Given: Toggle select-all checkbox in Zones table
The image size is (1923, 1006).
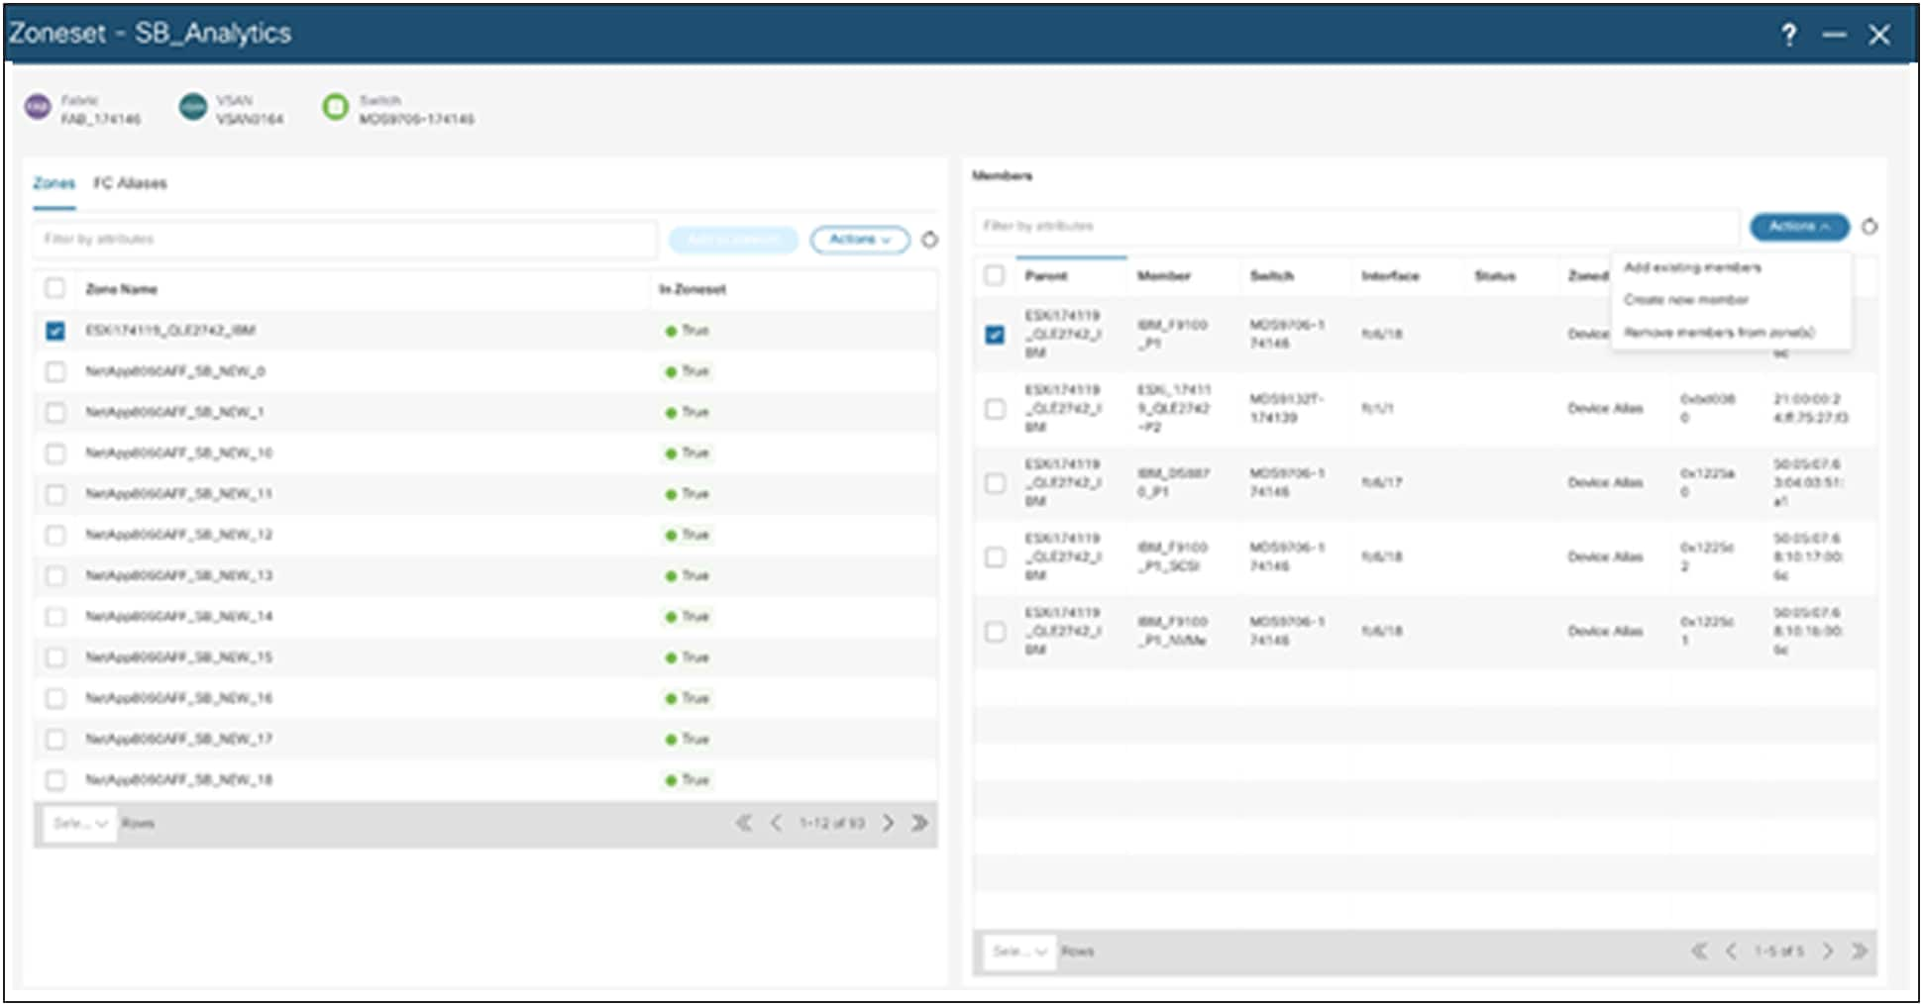Looking at the screenshot, I should click(x=55, y=288).
